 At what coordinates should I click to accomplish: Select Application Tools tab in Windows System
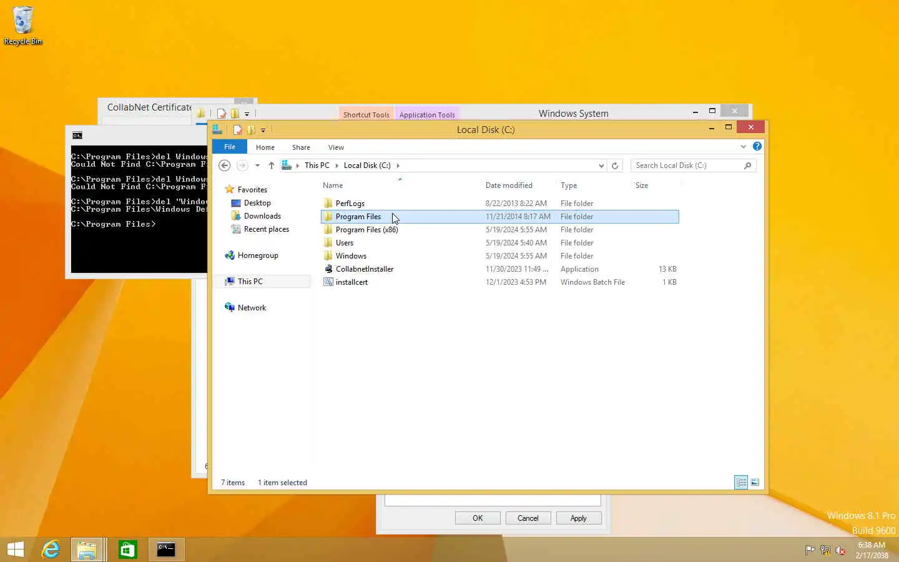(427, 114)
